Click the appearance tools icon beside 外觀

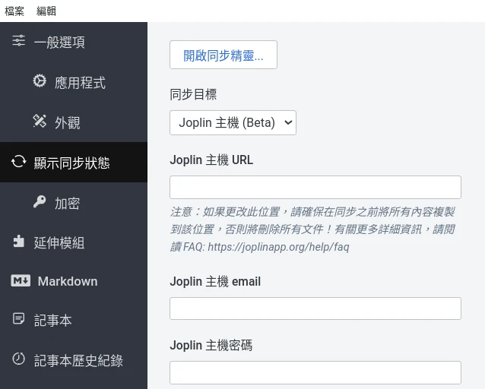point(40,122)
